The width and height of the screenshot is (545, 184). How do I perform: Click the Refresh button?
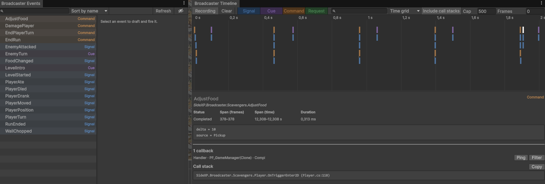[x=163, y=11]
